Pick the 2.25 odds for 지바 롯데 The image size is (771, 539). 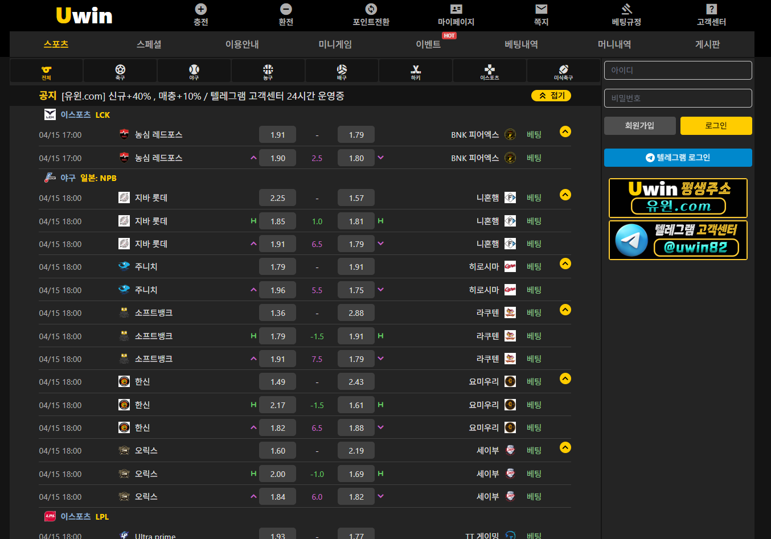click(x=277, y=198)
